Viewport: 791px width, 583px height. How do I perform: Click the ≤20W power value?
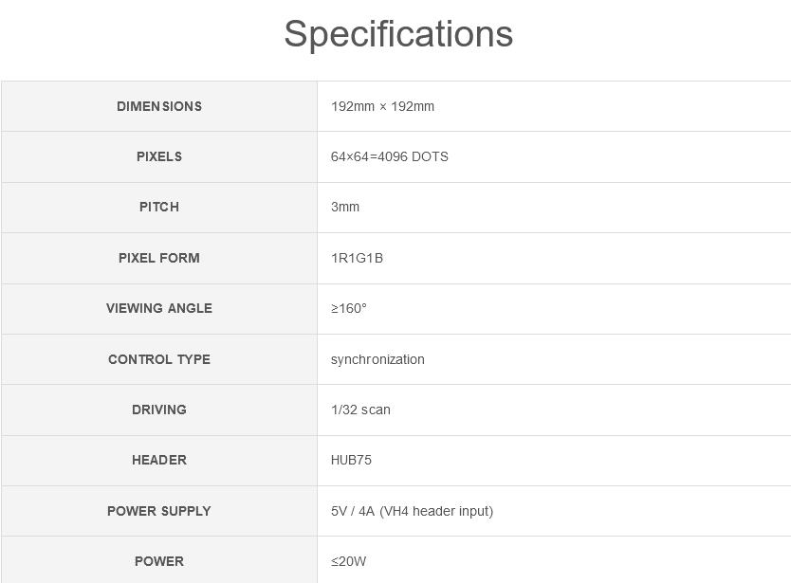(x=349, y=562)
